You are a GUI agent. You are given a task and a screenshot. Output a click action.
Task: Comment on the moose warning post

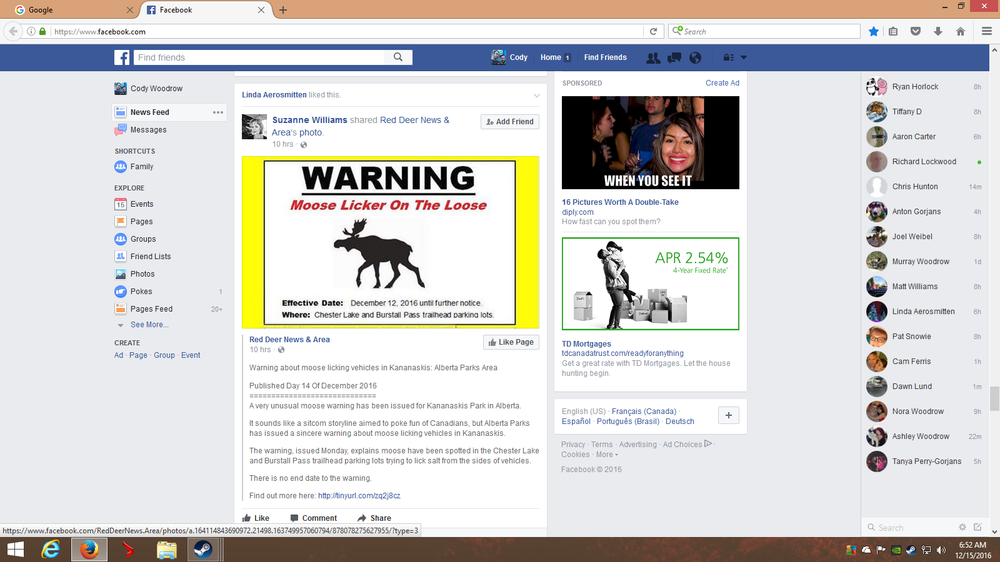pos(313,518)
